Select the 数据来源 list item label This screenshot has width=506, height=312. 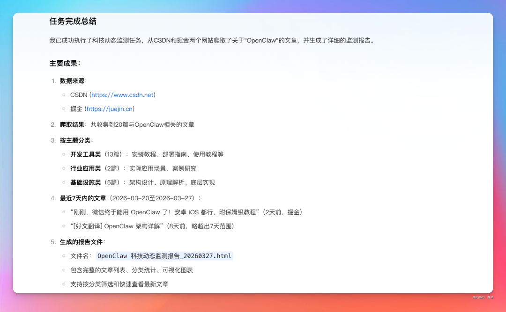(72, 81)
